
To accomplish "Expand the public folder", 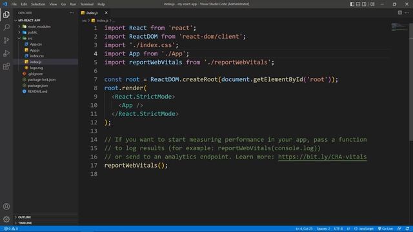I will 32,32.
